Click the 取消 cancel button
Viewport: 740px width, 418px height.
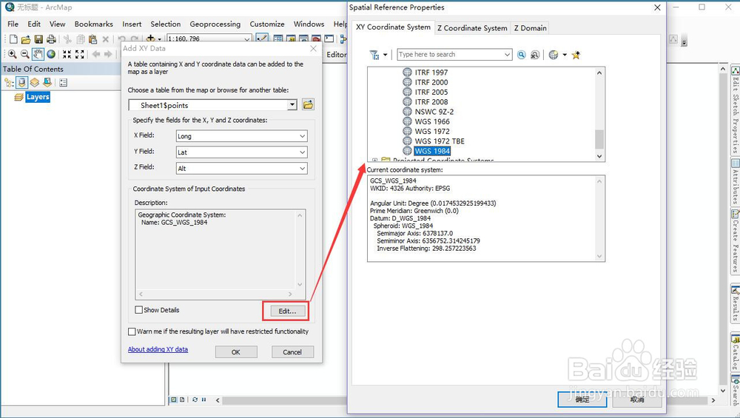point(636,399)
